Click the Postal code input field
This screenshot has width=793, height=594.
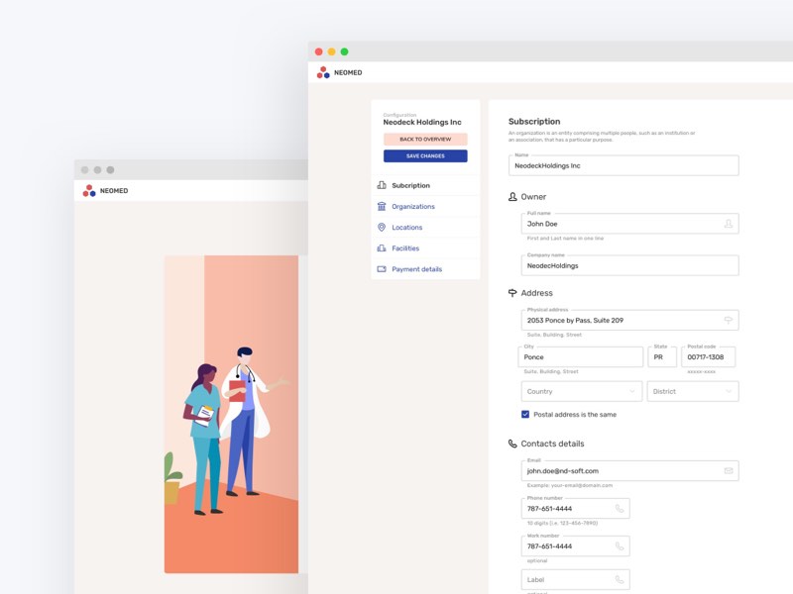click(x=708, y=356)
